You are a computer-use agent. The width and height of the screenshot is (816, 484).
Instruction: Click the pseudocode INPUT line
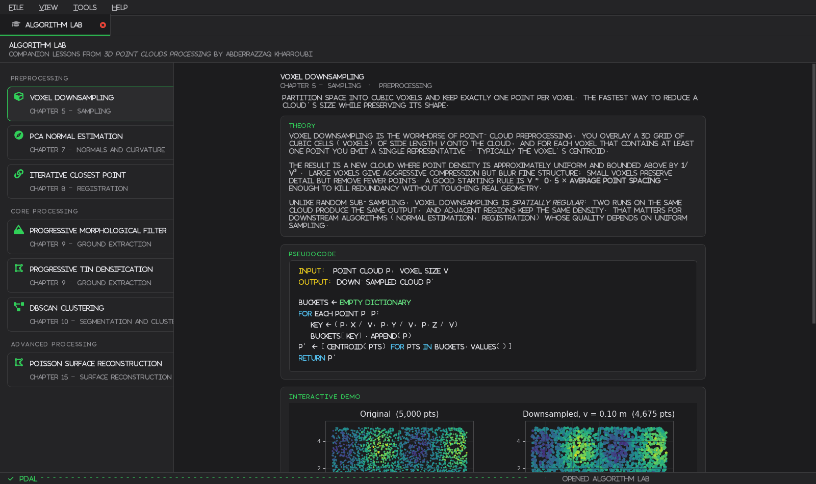pos(373,271)
